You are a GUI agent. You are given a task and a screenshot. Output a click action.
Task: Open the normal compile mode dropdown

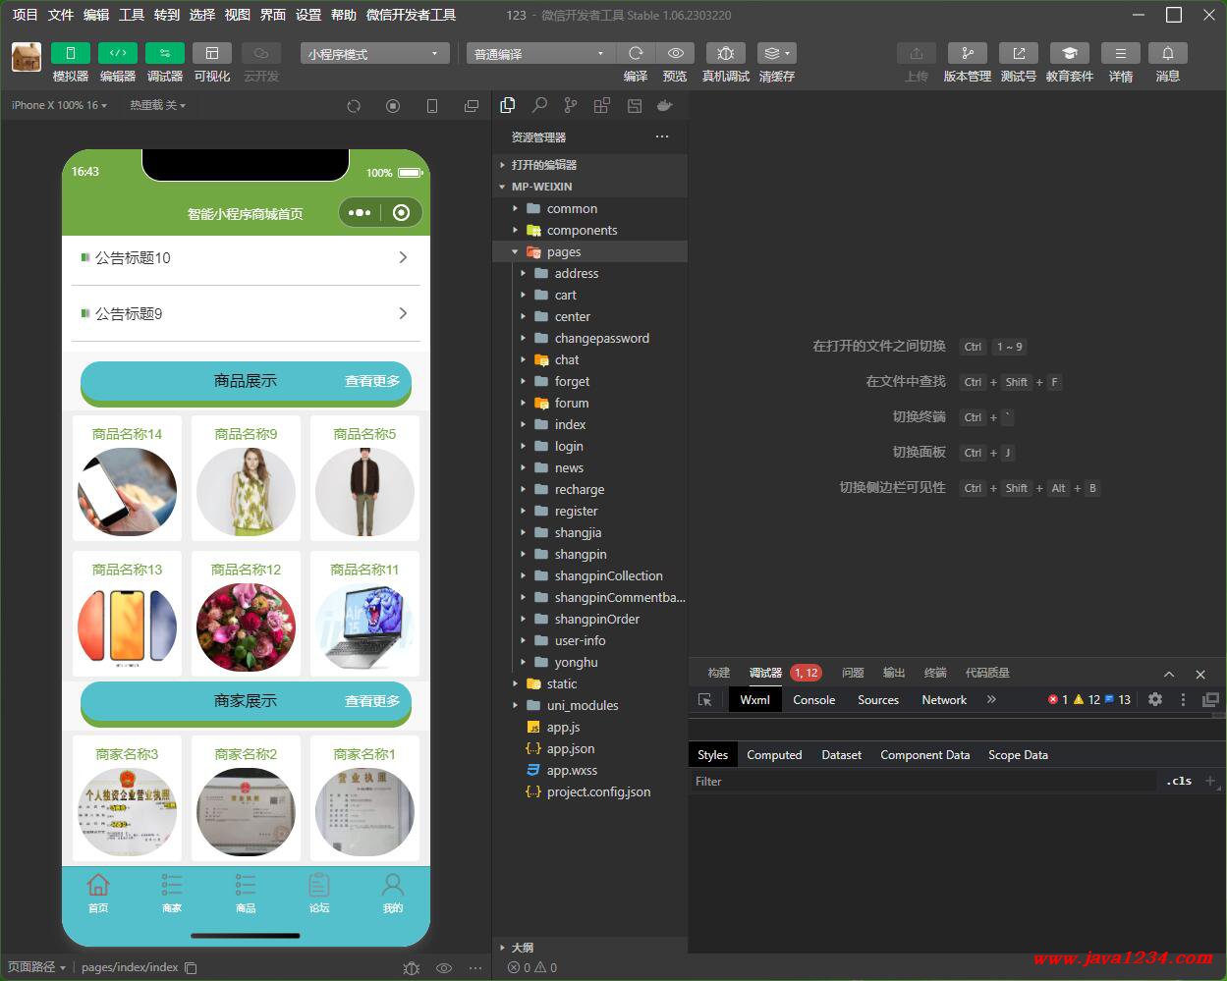540,54
